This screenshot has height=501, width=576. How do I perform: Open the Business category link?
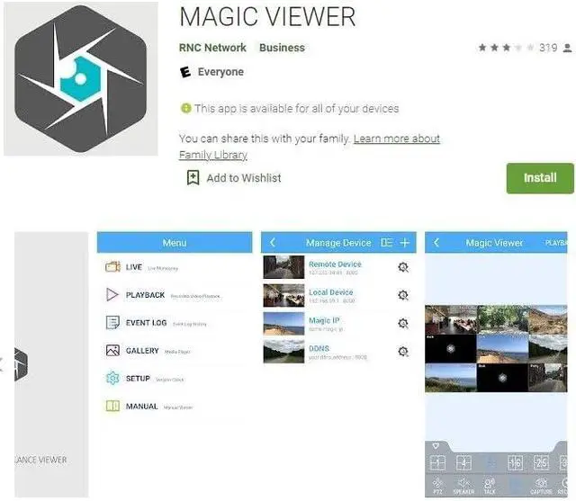coord(282,48)
